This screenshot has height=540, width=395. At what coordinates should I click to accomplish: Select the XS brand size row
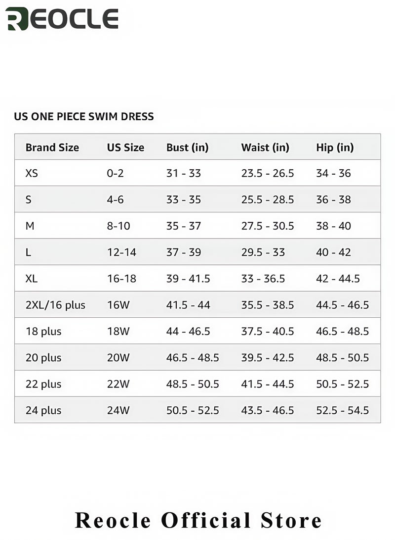197,173
